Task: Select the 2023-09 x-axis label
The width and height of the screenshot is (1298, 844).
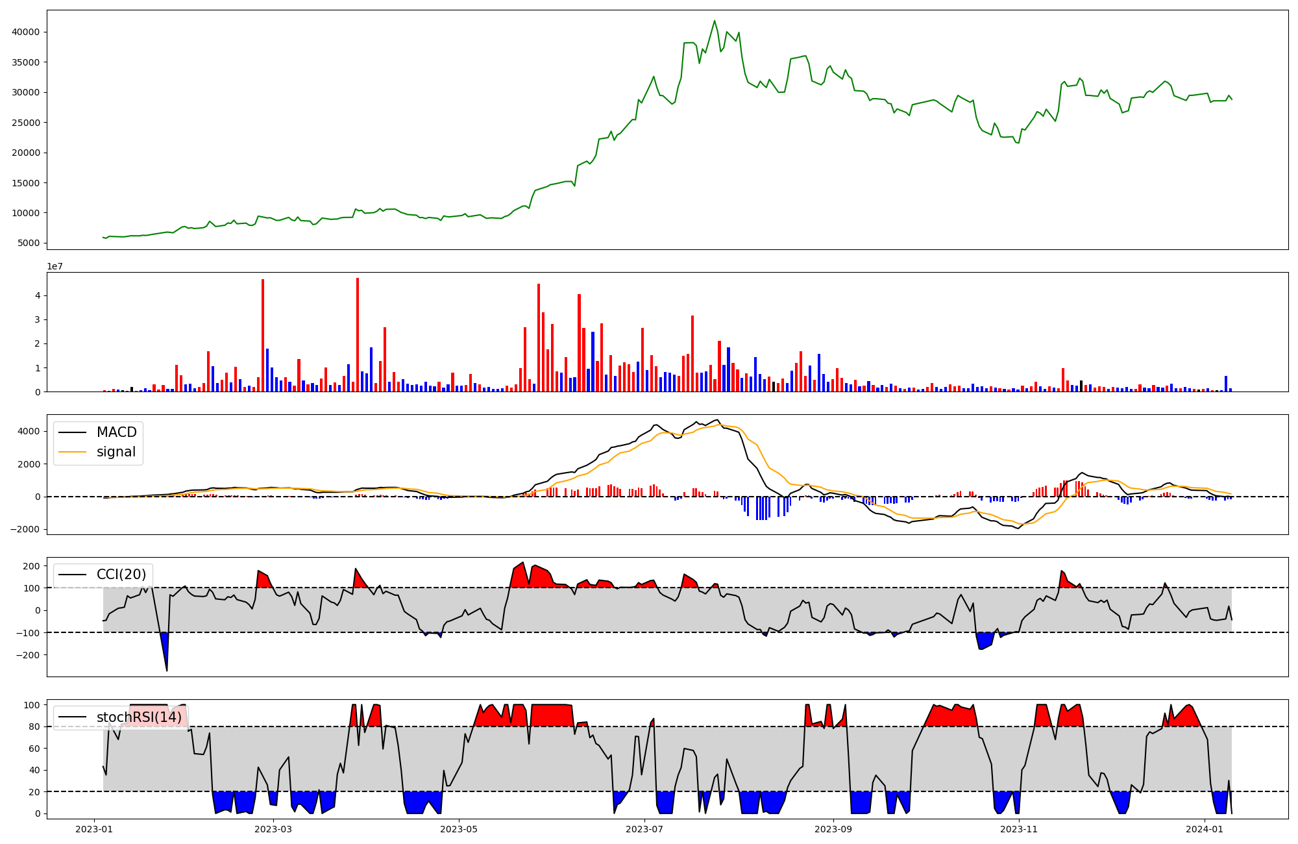Action: (x=833, y=829)
